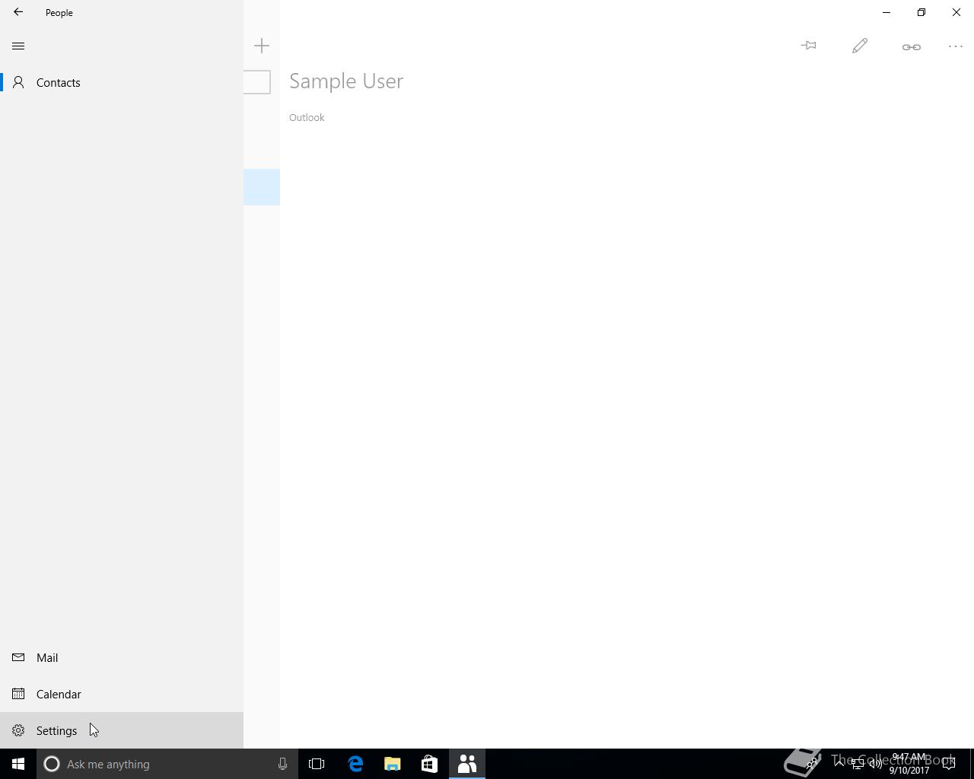
Task: Click the Sample User name heading
Action: pyautogui.click(x=346, y=81)
